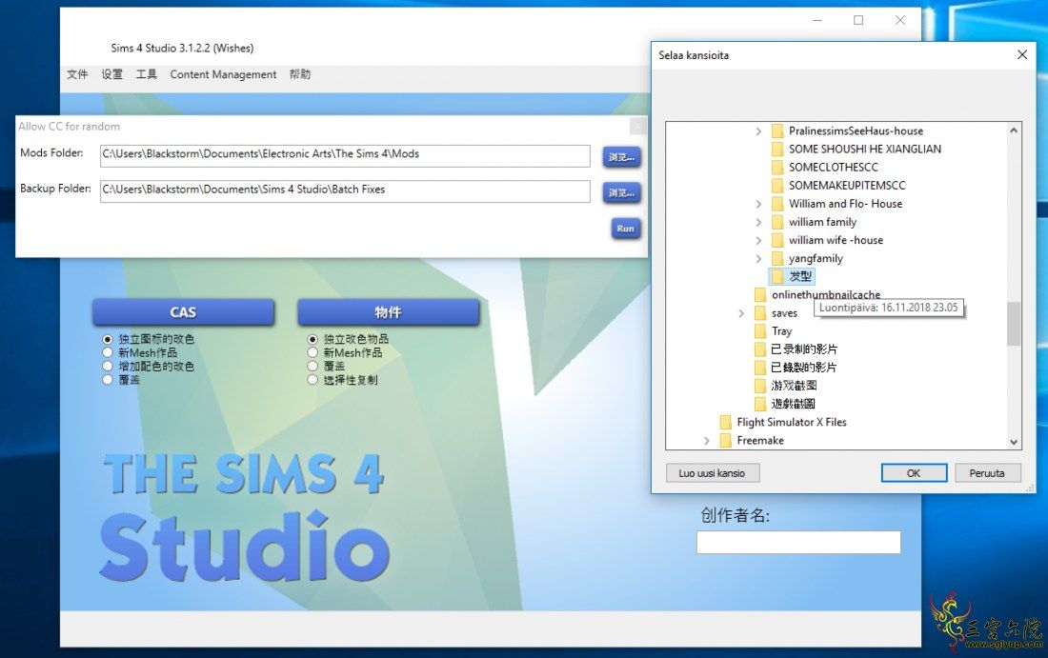Screen dimensions: 1048x658
Task: Click the 浏览 button for Mods Folder
Action: click(621, 157)
